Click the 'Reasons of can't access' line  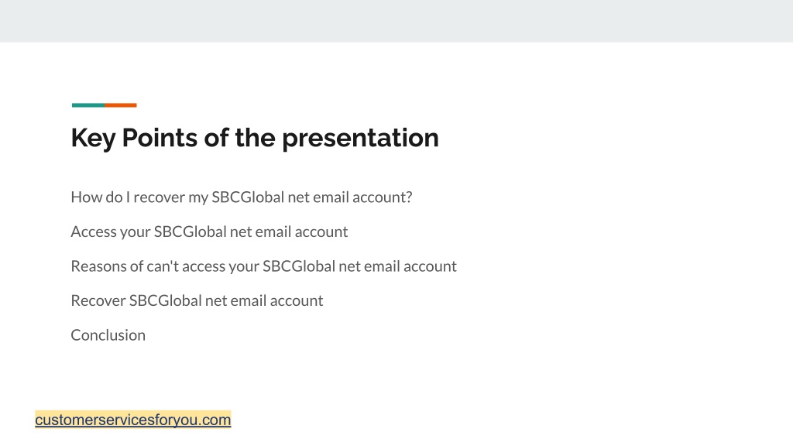pyautogui.click(x=263, y=266)
